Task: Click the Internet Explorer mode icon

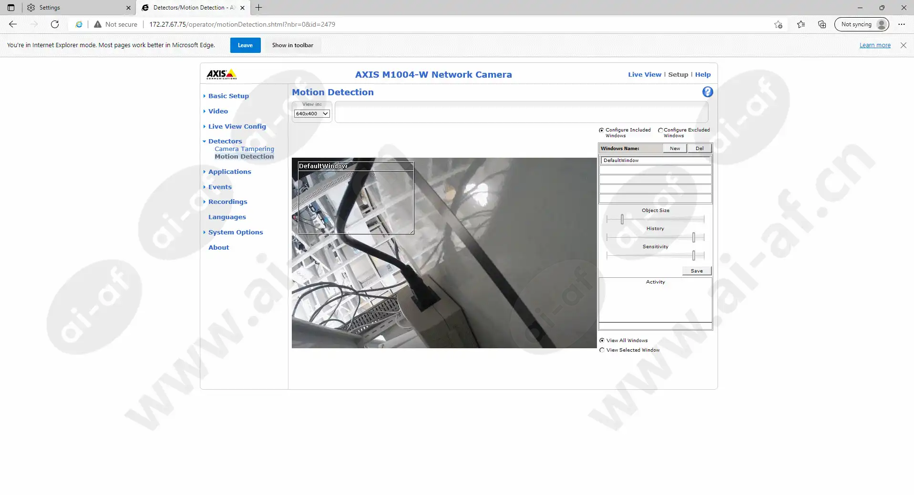Action: (79, 24)
